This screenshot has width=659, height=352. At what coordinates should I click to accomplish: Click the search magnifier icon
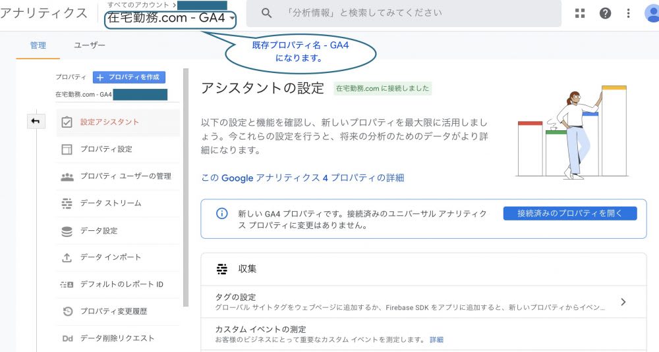(x=266, y=13)
